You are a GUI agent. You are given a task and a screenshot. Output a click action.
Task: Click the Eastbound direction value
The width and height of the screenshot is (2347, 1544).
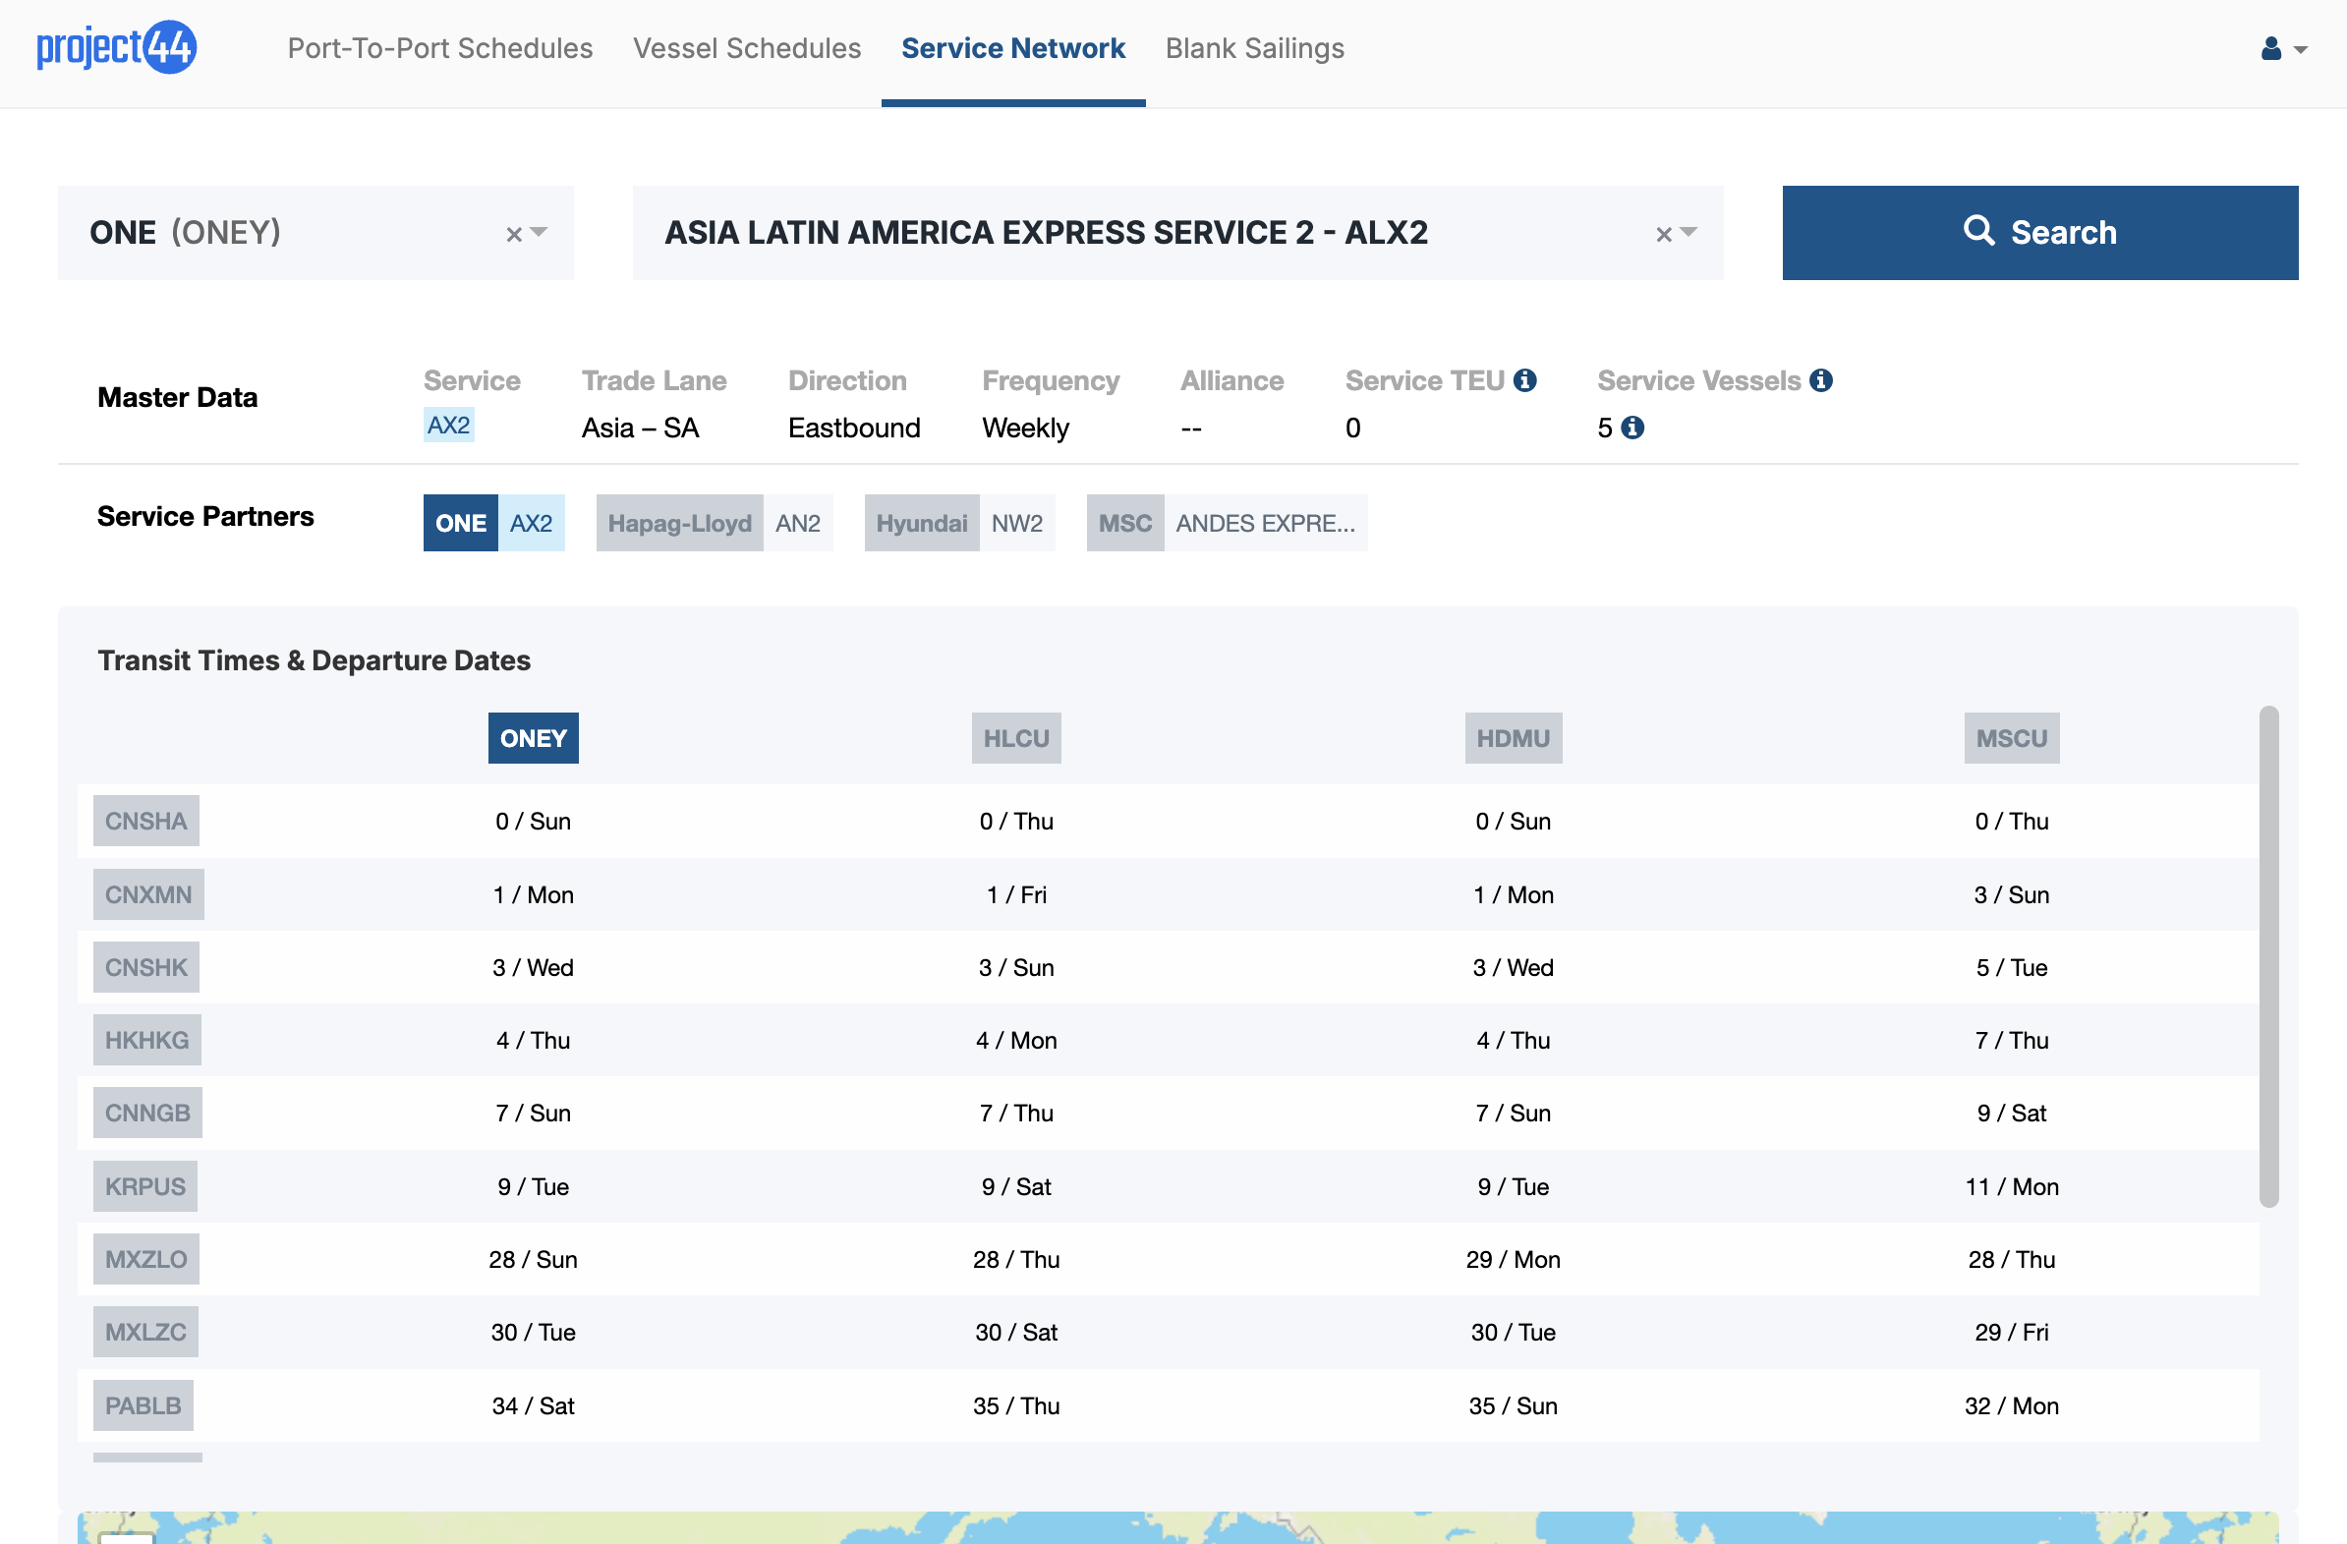pos(854,428)
